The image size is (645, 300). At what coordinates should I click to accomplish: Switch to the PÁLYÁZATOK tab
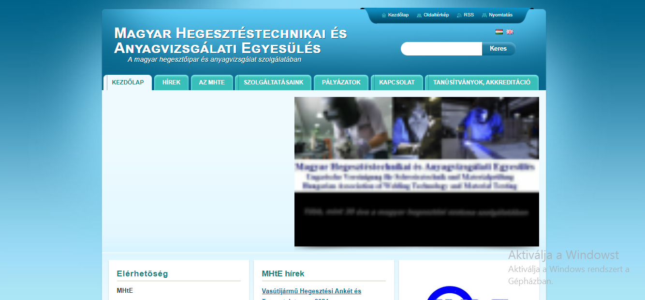341,82
